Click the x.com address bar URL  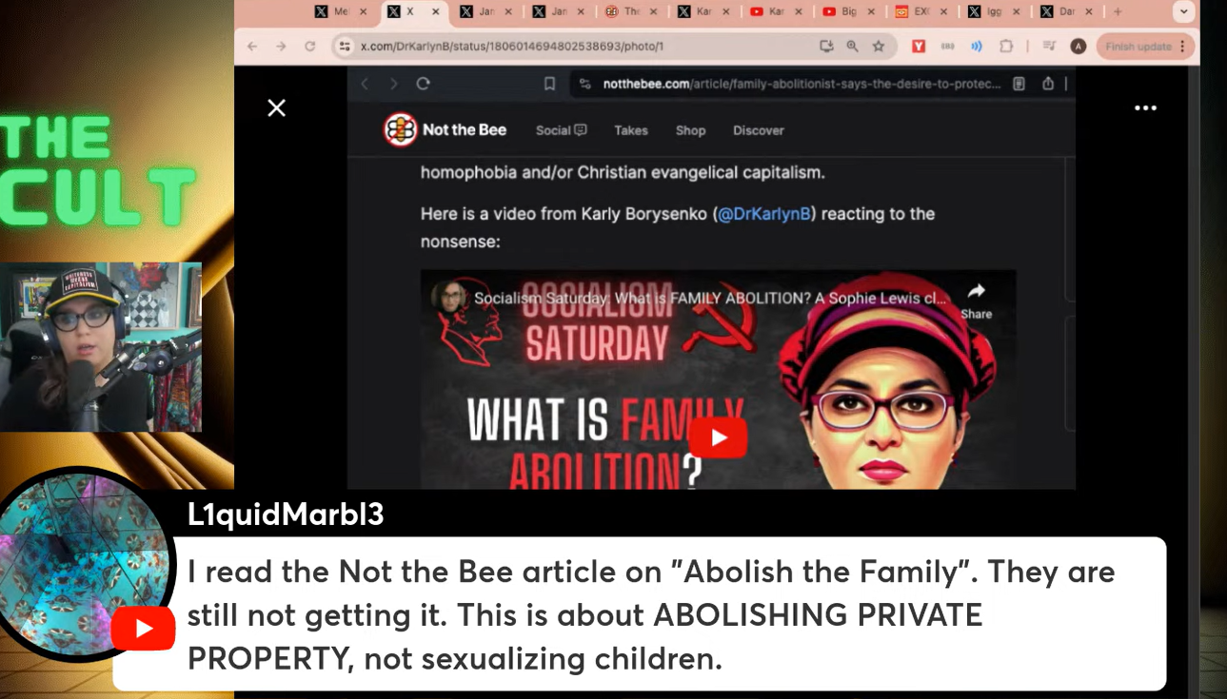512,46
